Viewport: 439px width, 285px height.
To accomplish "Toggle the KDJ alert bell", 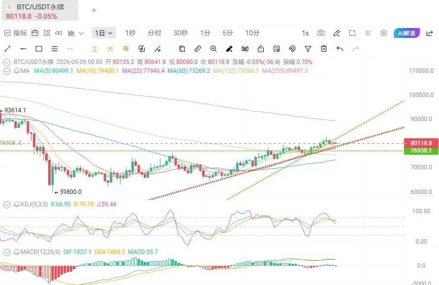I will tap(17, 204).
